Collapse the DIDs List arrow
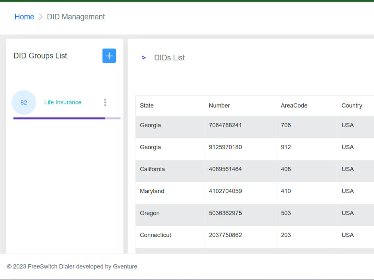The image size is (374, 280). 144,57
